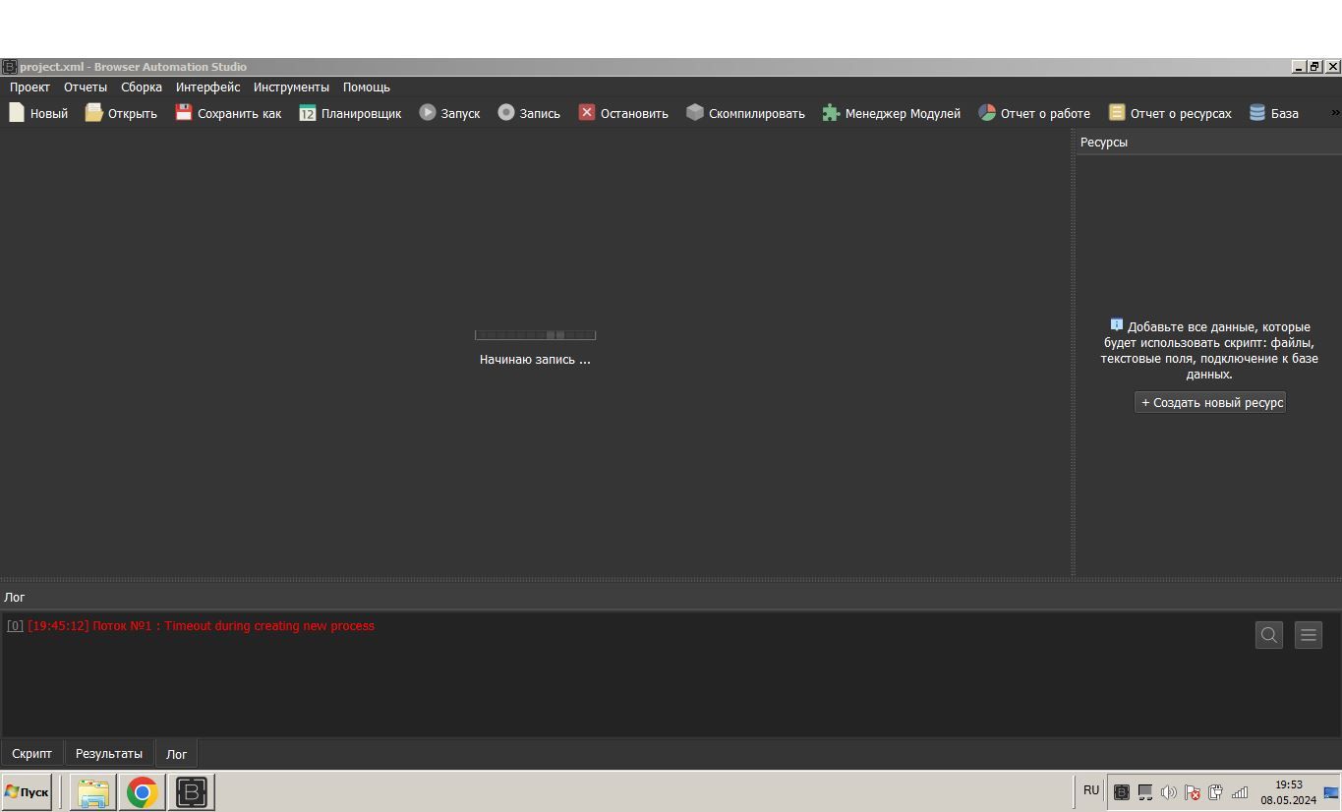This screenshot has height=812, width=1342.
Task: Compile project using the Скомпилировать cube icon
Action: [695, 113]
